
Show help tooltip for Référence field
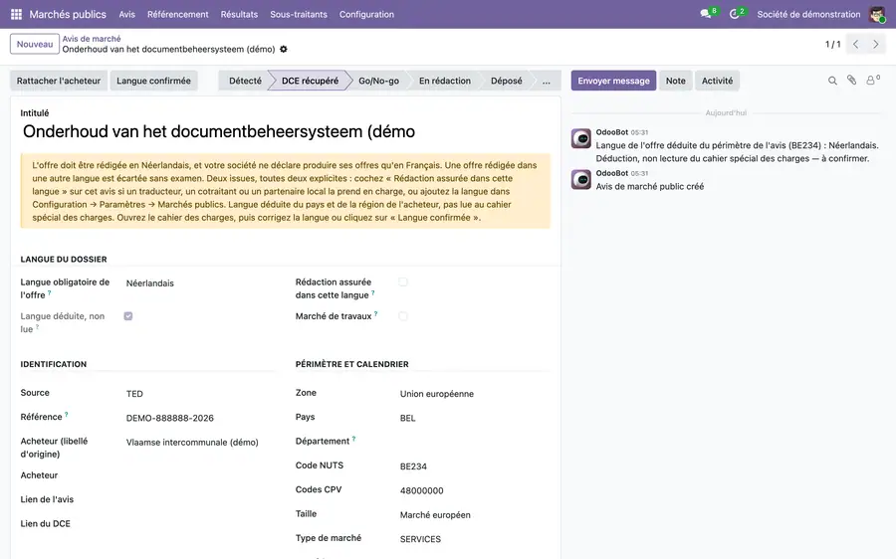[67, 415]
